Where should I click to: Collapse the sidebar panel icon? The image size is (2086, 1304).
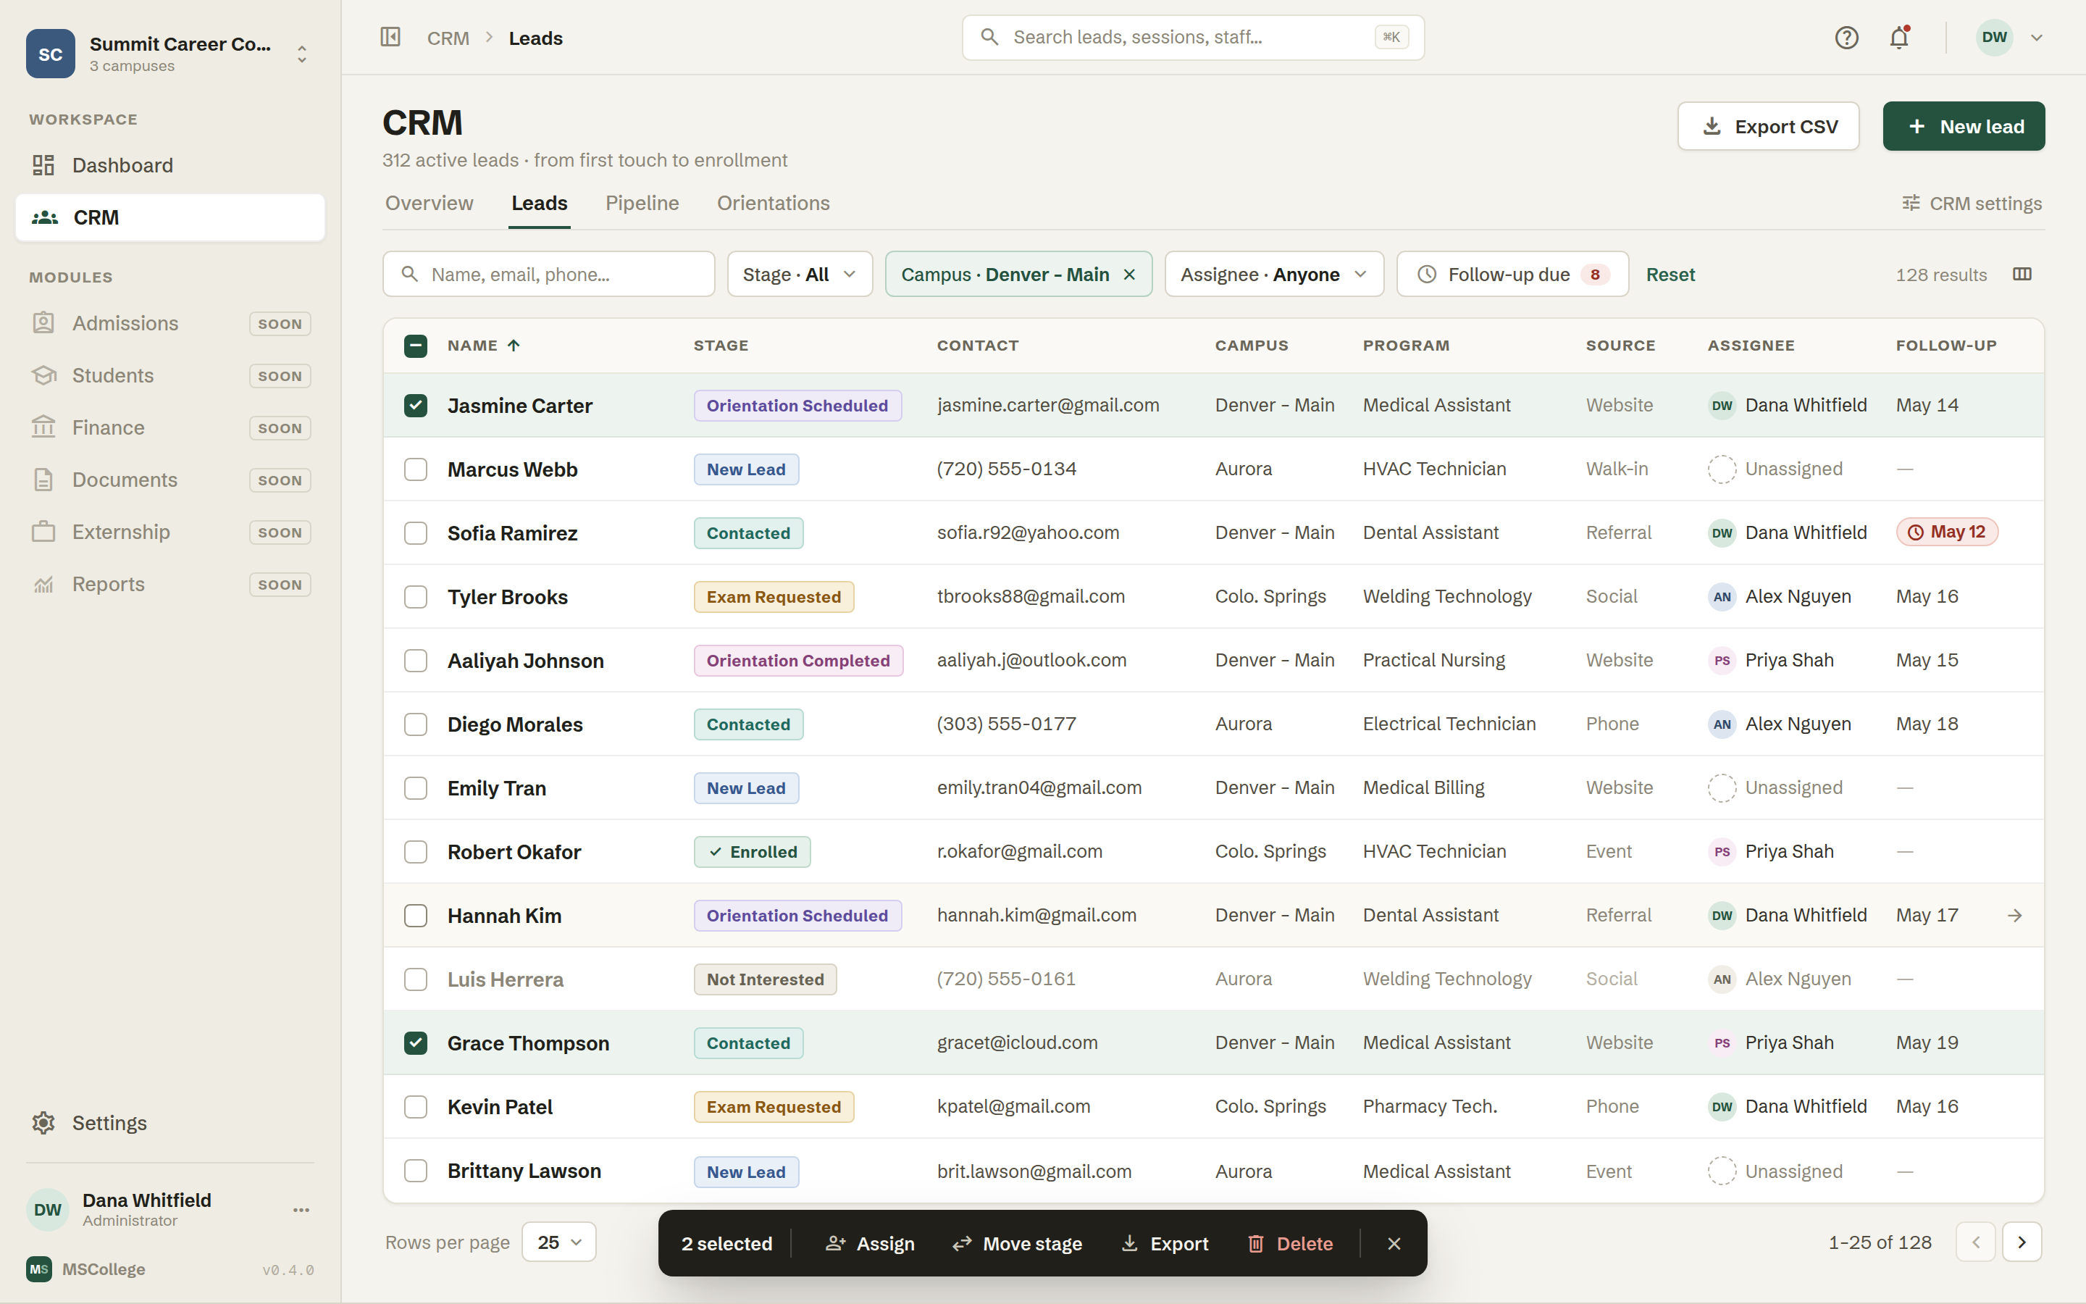tap(390, 37)
